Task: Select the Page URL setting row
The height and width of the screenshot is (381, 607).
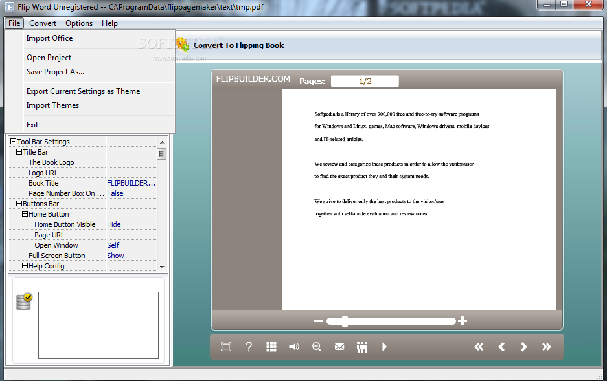Action: (83, 235)
